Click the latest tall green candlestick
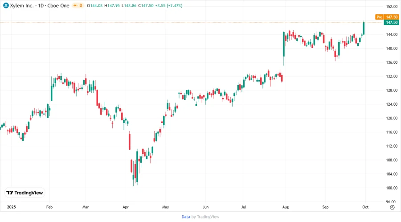 (x=364, y=28)
